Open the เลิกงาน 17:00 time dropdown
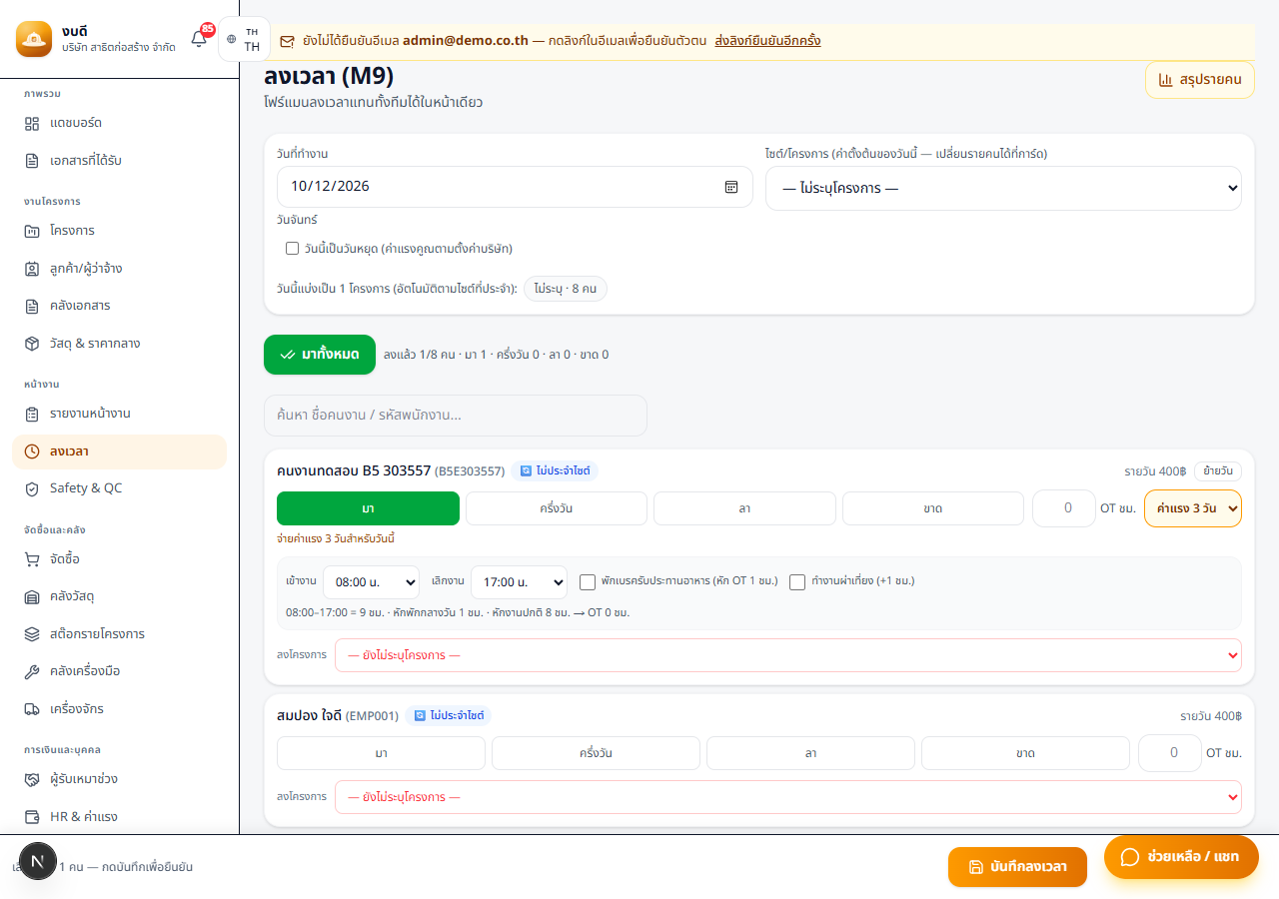 (x=519, y=582)
